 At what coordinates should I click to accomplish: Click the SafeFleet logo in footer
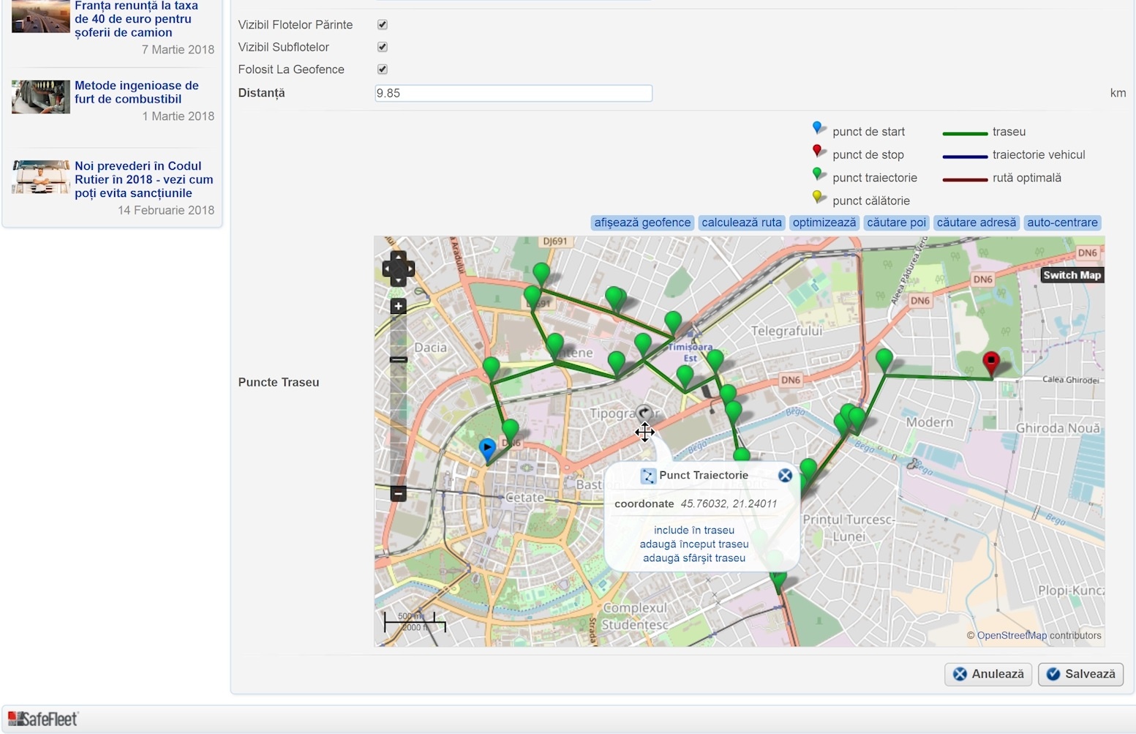pyautogui.click(x=42, y=719)
